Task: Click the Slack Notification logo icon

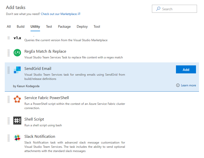Action: pos(17,138)
